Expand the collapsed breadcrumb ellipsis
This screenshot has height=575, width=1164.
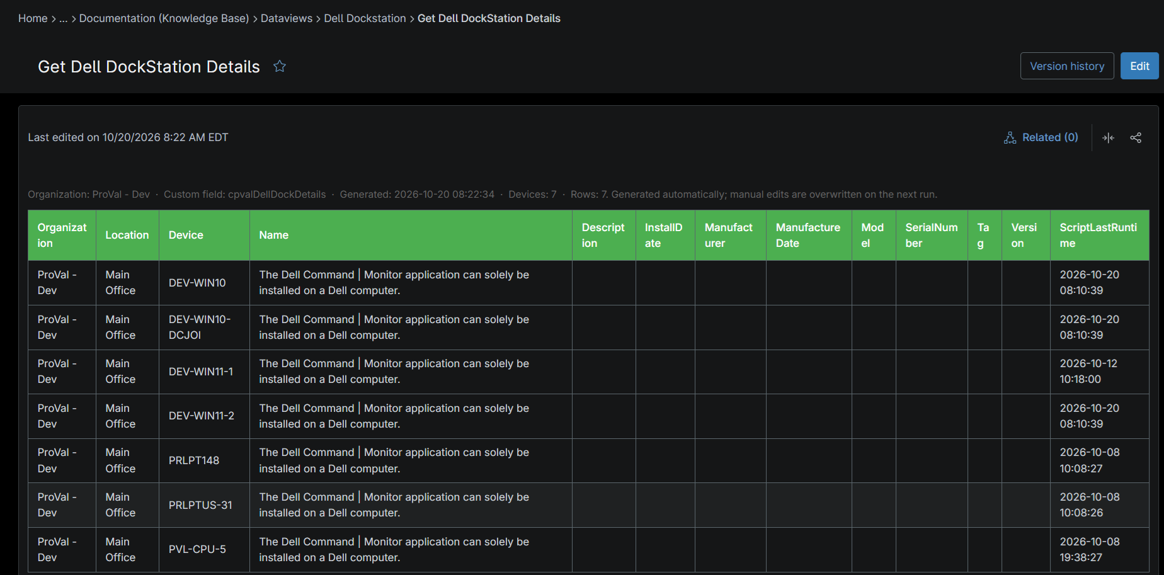click(64, 18)
